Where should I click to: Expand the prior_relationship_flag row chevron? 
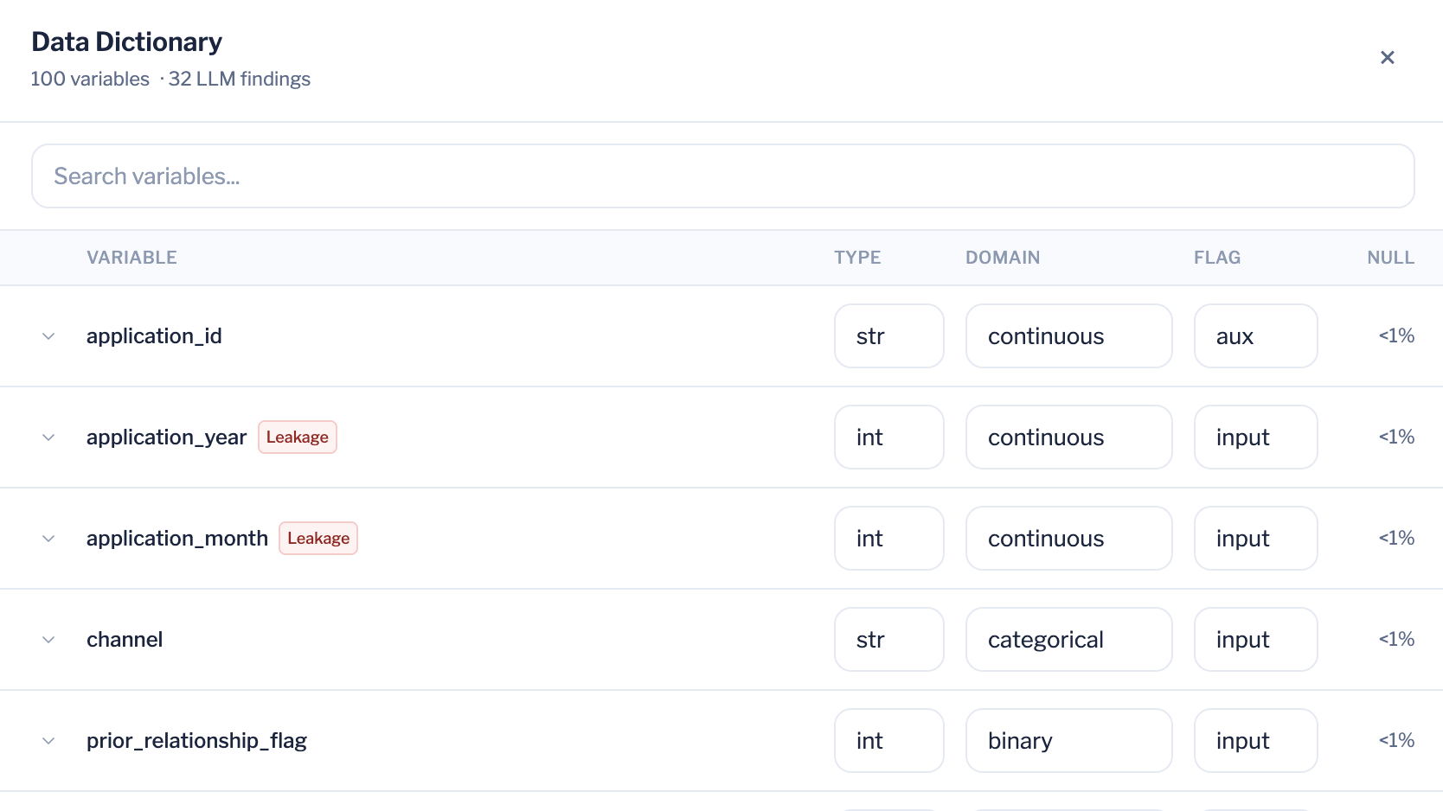tap(48, 741)
